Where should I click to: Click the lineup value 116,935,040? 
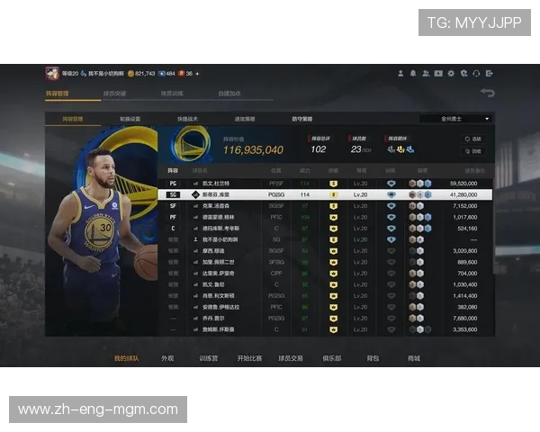point(253,150)
